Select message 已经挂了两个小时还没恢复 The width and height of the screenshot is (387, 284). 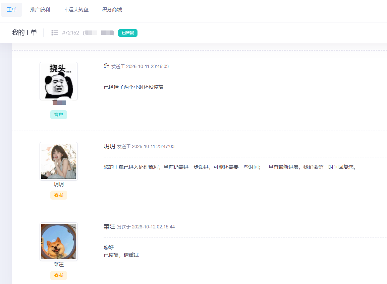tap(134, 87)
